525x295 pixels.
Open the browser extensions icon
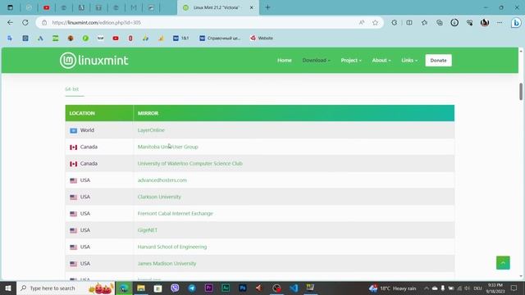point(394,22)
